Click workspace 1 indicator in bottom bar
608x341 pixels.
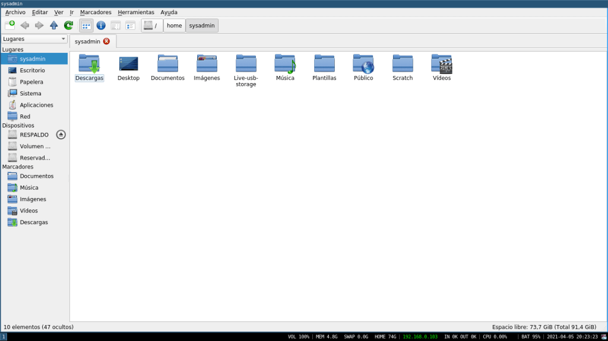[x=4, y=337]
